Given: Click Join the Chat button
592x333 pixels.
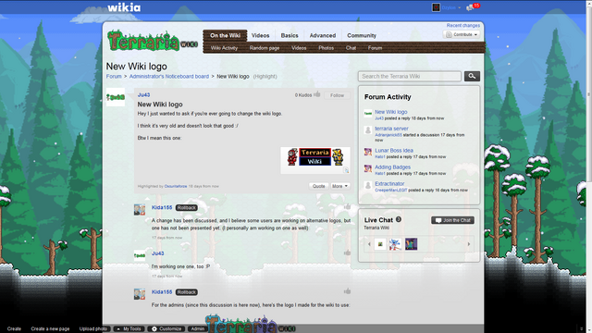Looking at the screenshot, I should tap(452, 220).
